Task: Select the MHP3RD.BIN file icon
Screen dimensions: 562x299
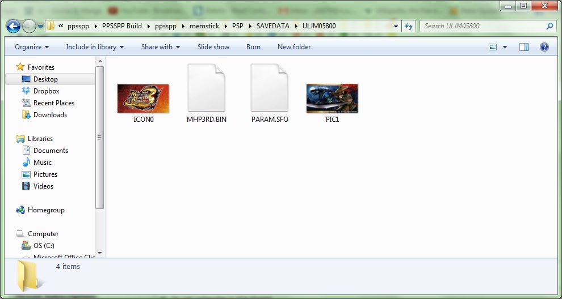Action: pyautogui.click(x=206, y=88)
